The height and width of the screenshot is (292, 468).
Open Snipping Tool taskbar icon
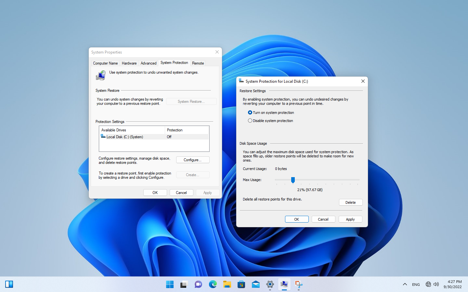[x=298, y=285]
